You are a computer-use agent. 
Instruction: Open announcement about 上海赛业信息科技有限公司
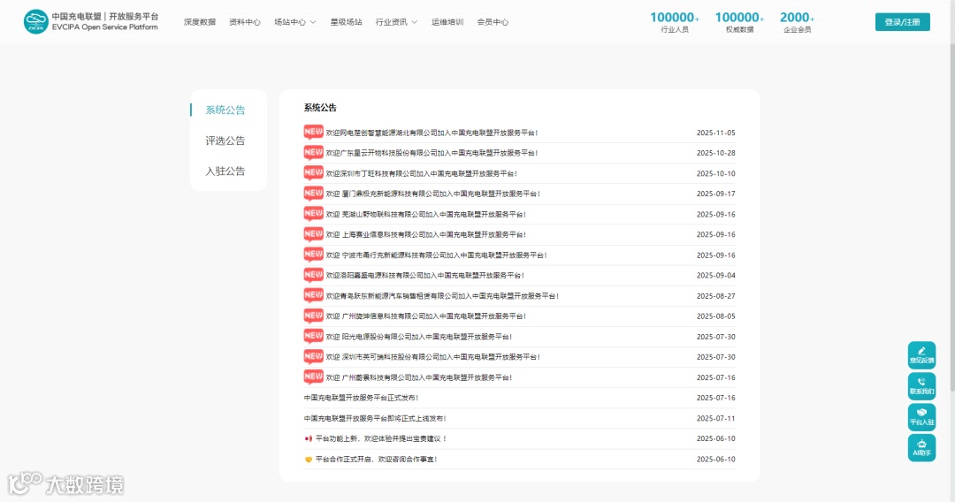point(425,234)
